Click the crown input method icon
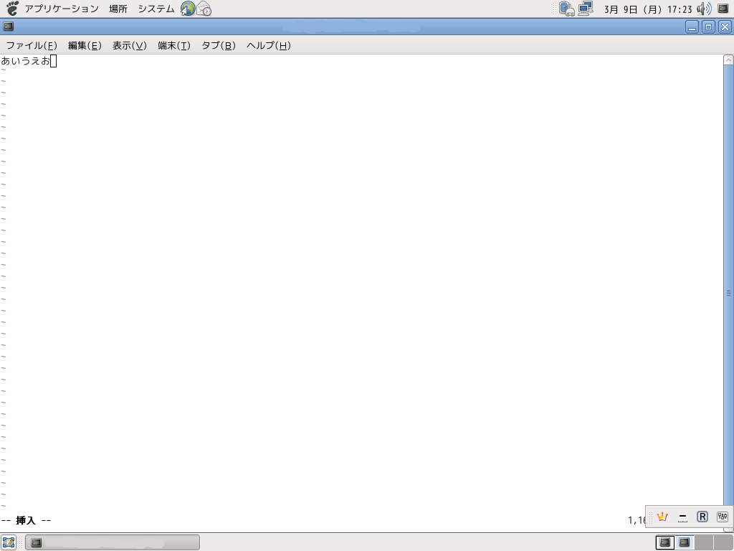 click(x=662, y=517)
